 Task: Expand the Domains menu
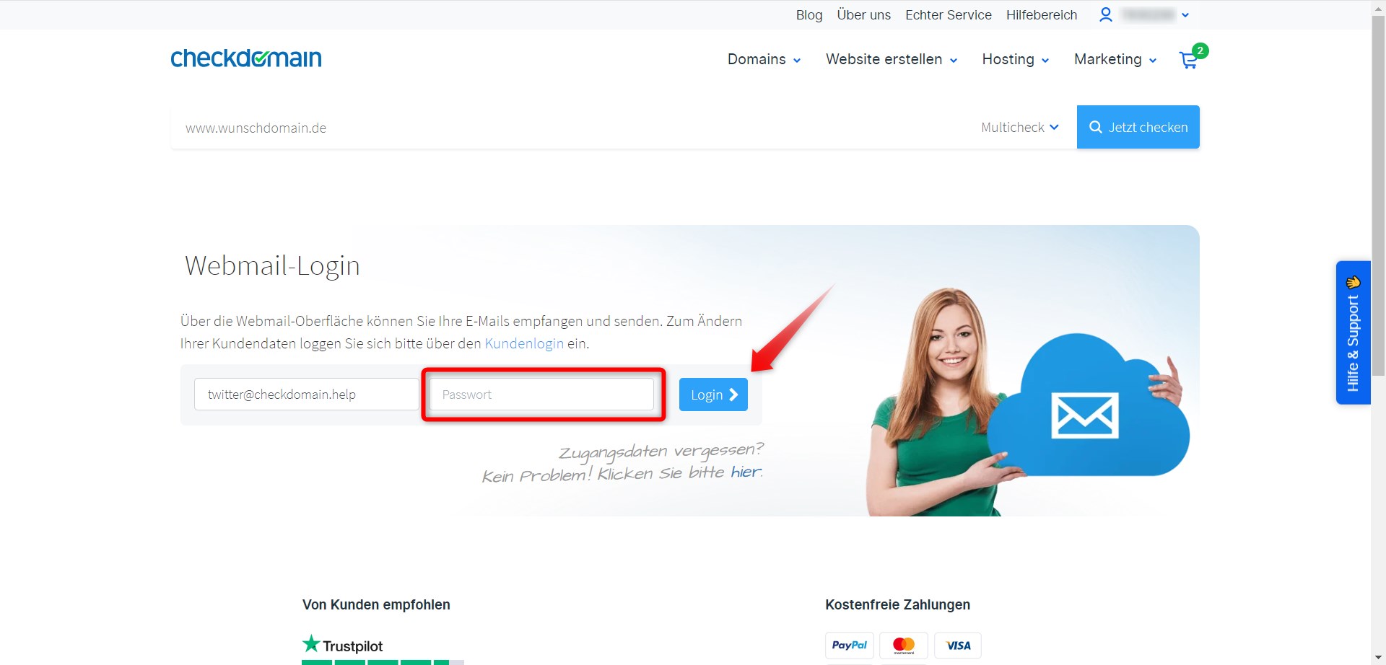pyautogui.click(x=764, y=59)
